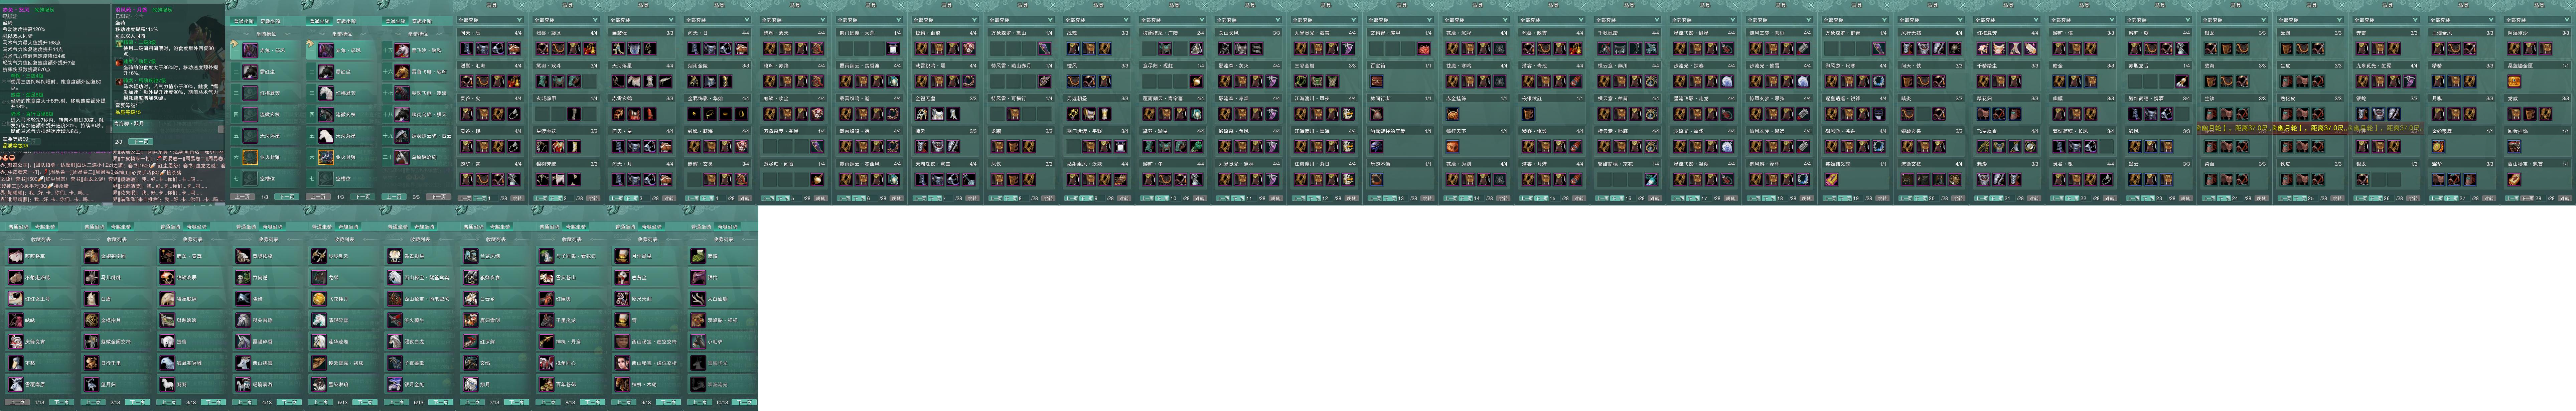
Task: Select the 里飞沙·踏秋 horse slot icon
Action: tap(402, 50)
